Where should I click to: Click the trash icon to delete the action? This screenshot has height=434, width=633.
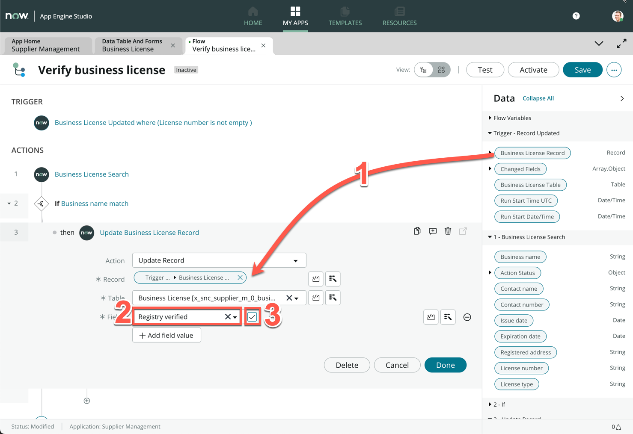[448, 231]
